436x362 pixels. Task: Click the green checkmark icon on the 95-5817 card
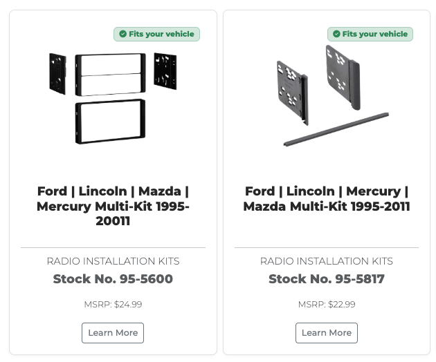(336, 34)
